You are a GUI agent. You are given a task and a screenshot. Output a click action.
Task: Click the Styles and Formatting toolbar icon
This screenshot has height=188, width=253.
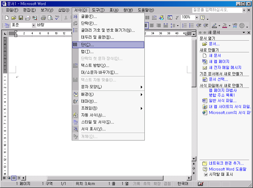[x=7, y=26]
